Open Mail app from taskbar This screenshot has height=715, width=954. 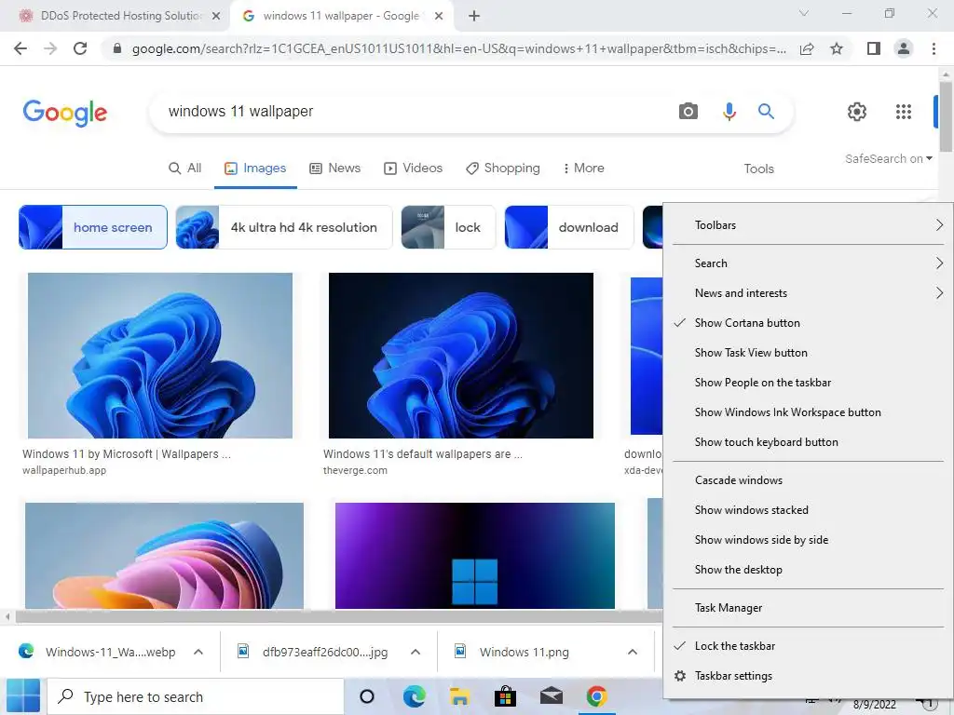(x=552, y=696)
